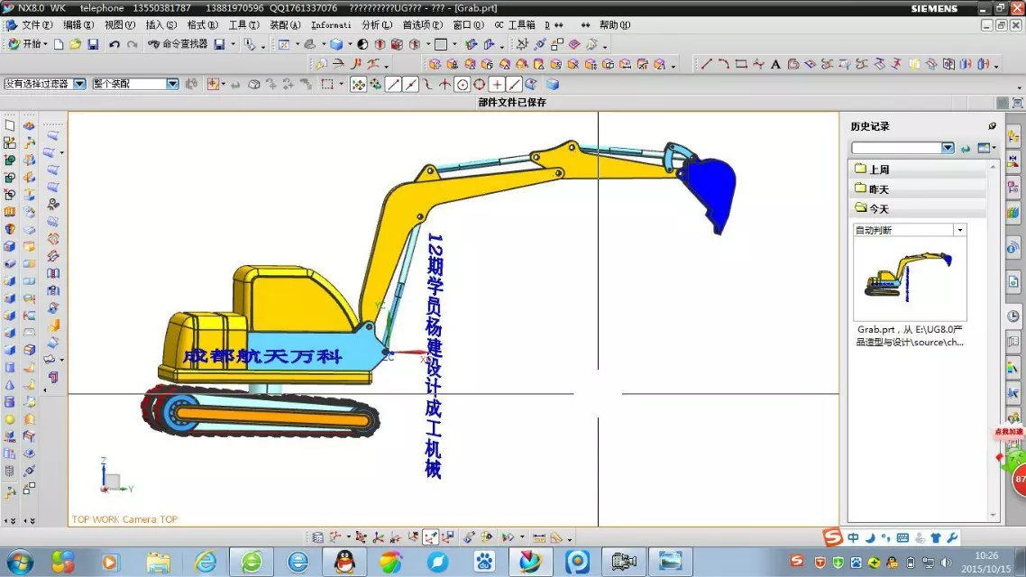
Task: Open the Window (窗口) menu
Action: click(469, 25)
